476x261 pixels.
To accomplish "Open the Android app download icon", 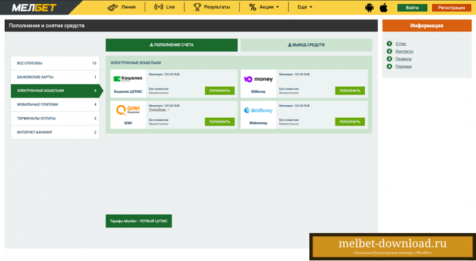I will [369, 8].
